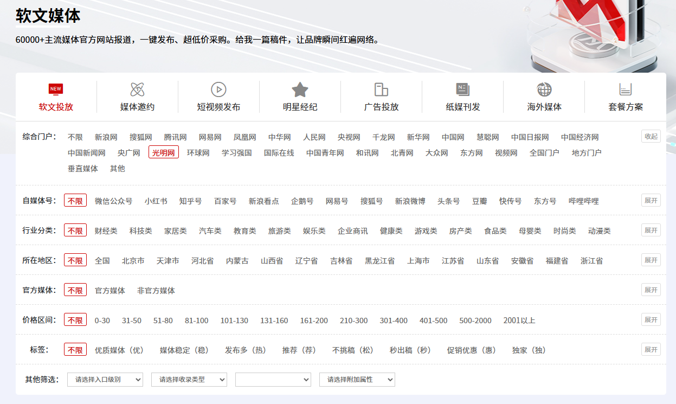Image resolution: width=676 pixels, height=404 pixels.
Task: Open the 请选择入口级别 dropdown
Action: click(105, 380)
